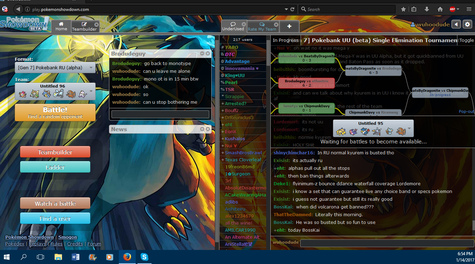The height and width of the screenshot is (264, 475).
Task: Open Microsoft Word from the taskbar
Action: point(75,257)
